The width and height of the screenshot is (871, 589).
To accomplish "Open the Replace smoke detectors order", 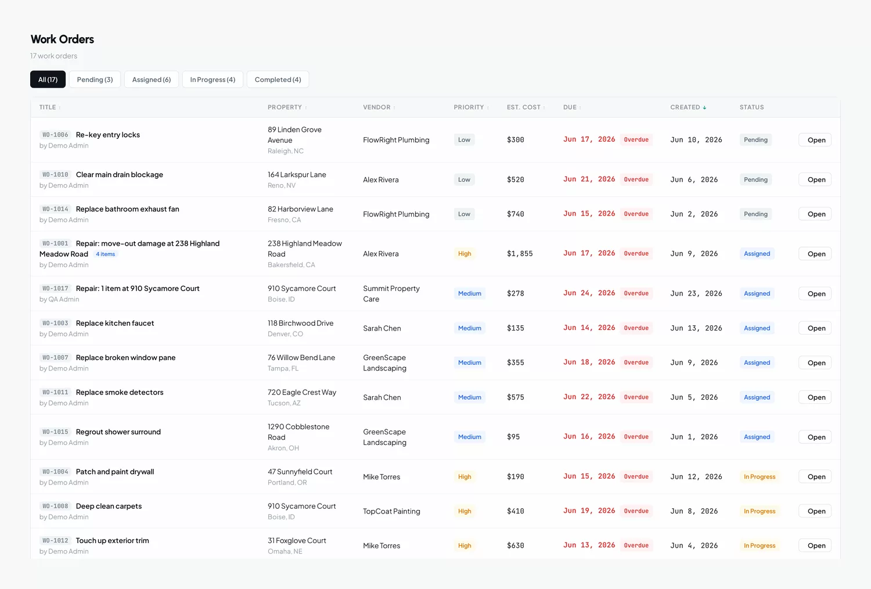I will point(816,397).
